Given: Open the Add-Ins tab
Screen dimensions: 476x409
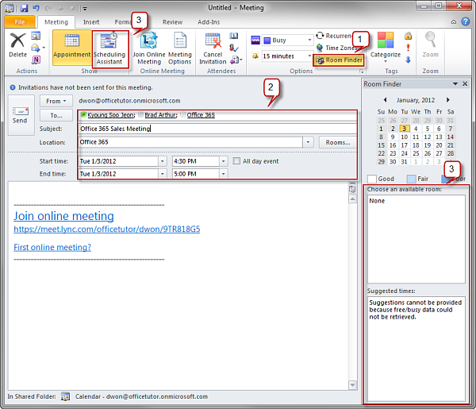Looking at the screenshot, I should click(209, 22).
